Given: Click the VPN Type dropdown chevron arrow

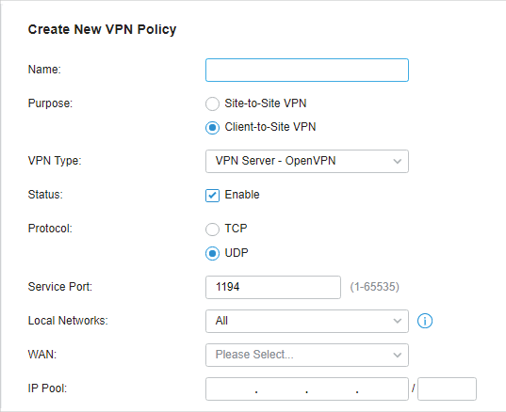Looking at the screenshot, I should (398, 161).
